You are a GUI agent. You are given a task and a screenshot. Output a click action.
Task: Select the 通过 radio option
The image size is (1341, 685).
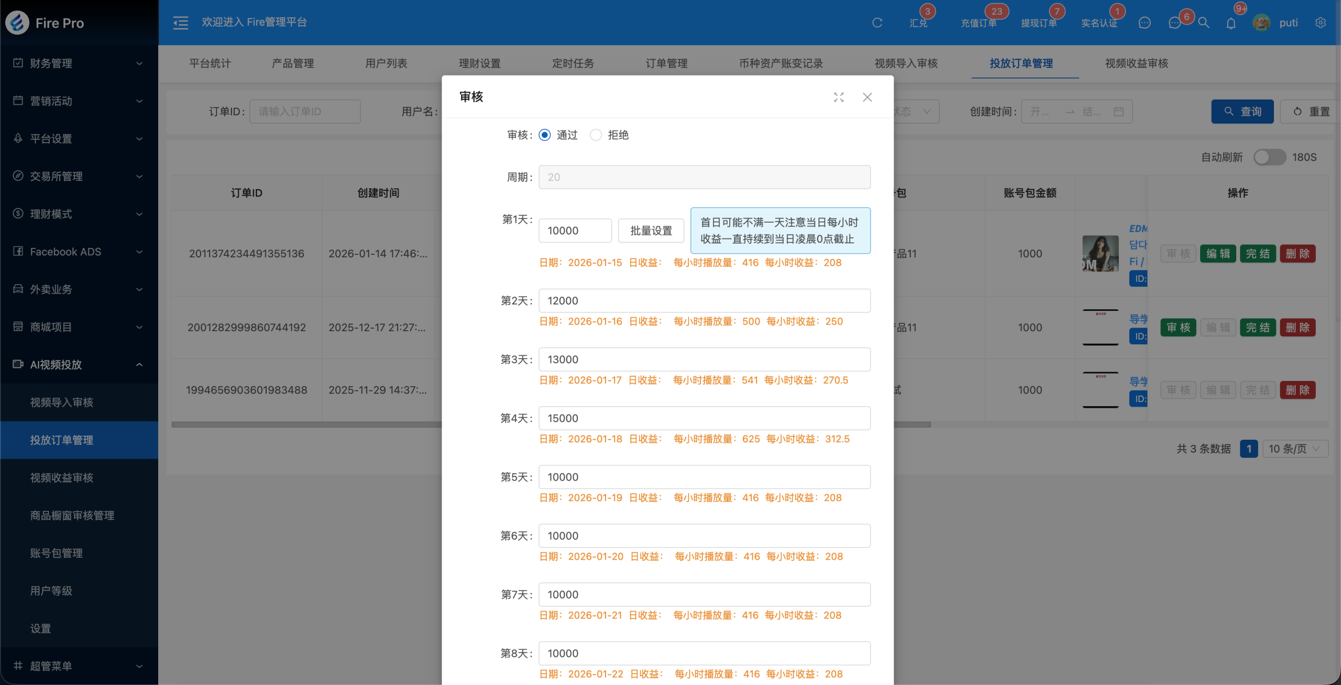coord(545,135)
